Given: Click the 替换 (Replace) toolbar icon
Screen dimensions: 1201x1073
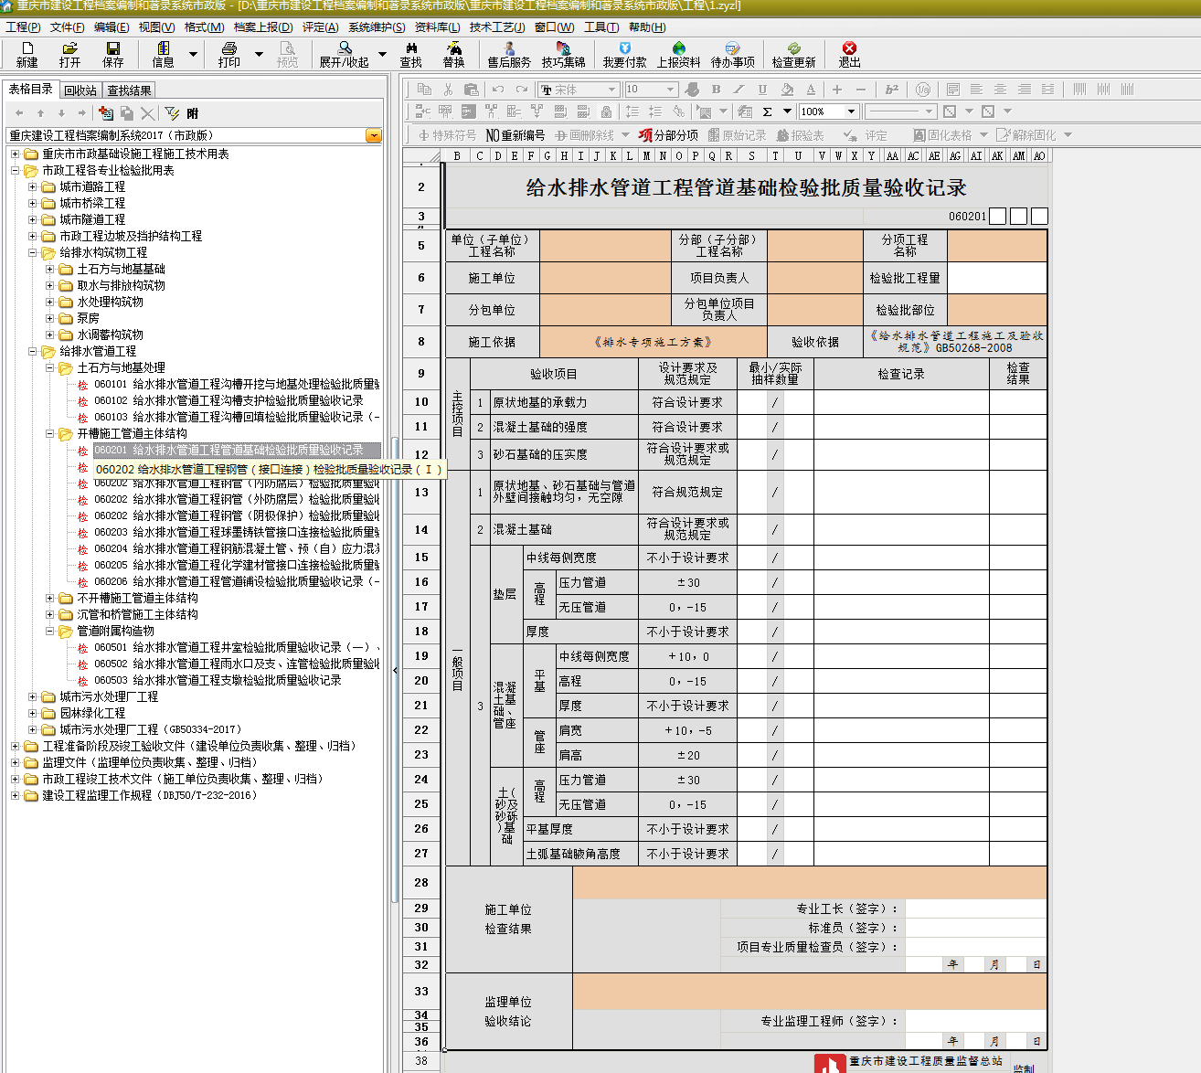Looking at the screenshot, I should pos(453,55).
